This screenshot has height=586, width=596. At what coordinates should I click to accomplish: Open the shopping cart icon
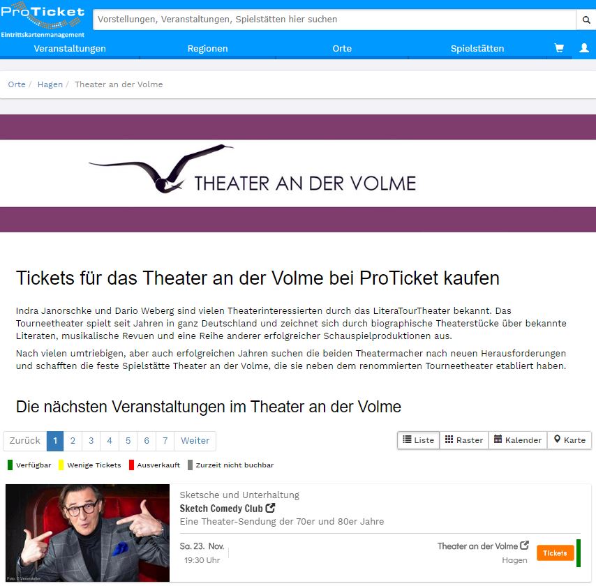coord(559,48)
